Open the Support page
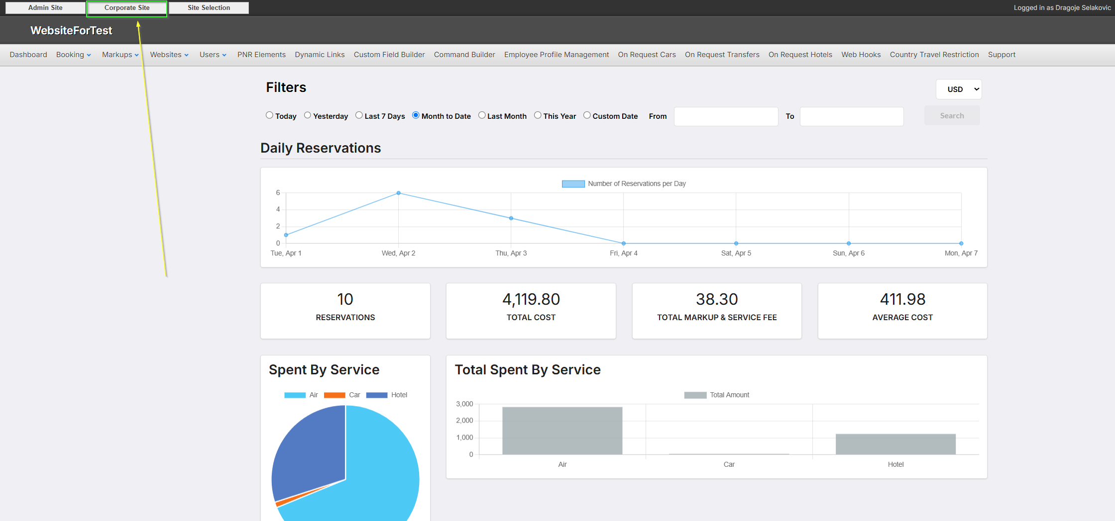The image size is (1115, 521). tap(1002, 55)
